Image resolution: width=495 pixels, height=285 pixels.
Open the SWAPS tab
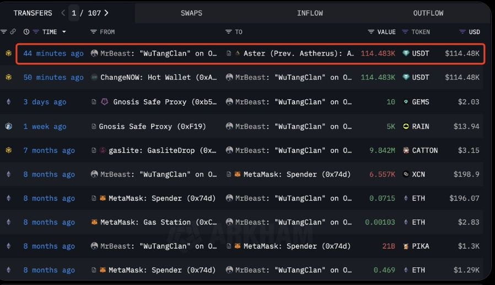tap(191, 13)
